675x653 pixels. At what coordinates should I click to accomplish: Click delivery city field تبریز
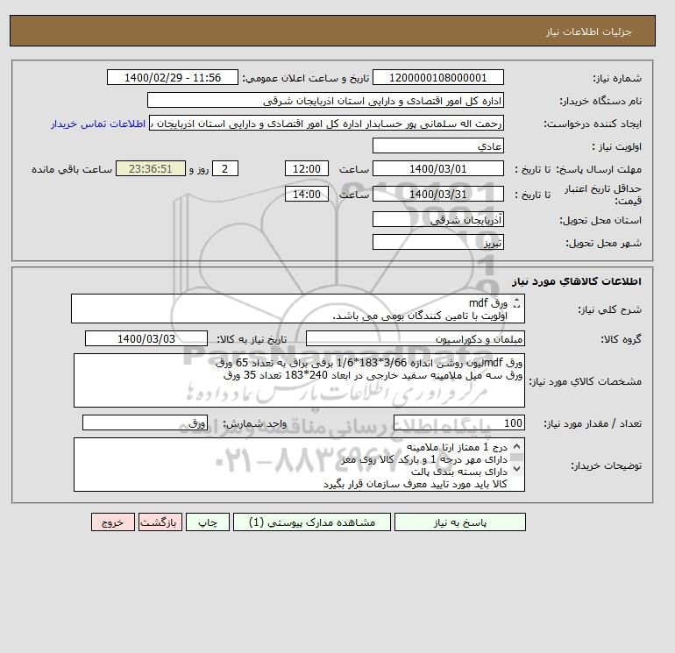437,242
